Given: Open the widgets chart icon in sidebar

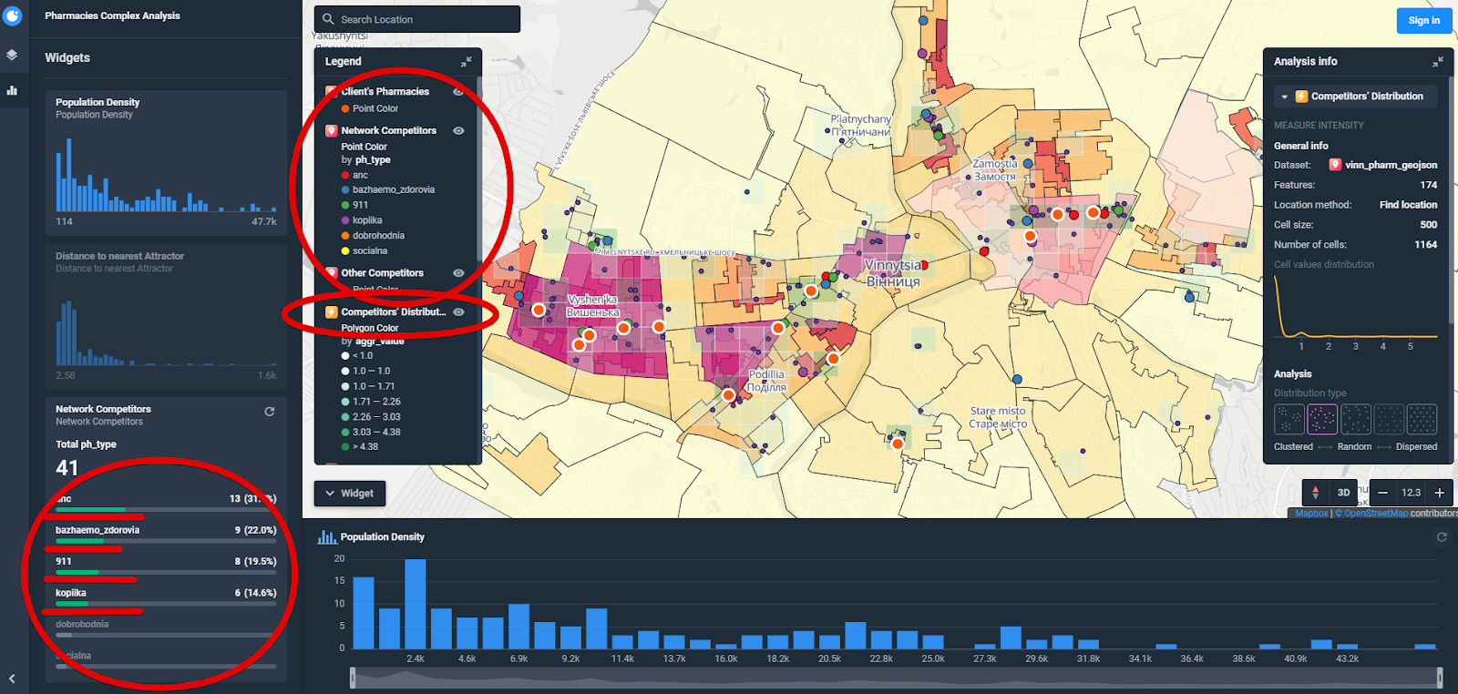Looking at the screenshot, I should (x=12, y=90).
